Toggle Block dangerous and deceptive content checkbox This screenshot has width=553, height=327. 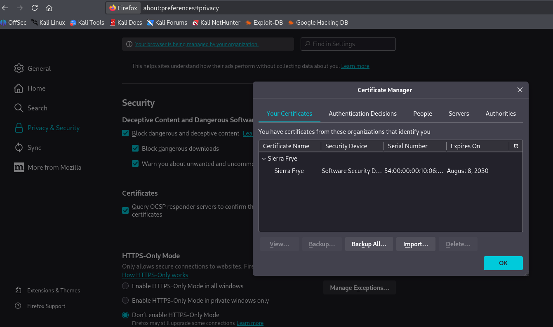click(x=125, y=133)
